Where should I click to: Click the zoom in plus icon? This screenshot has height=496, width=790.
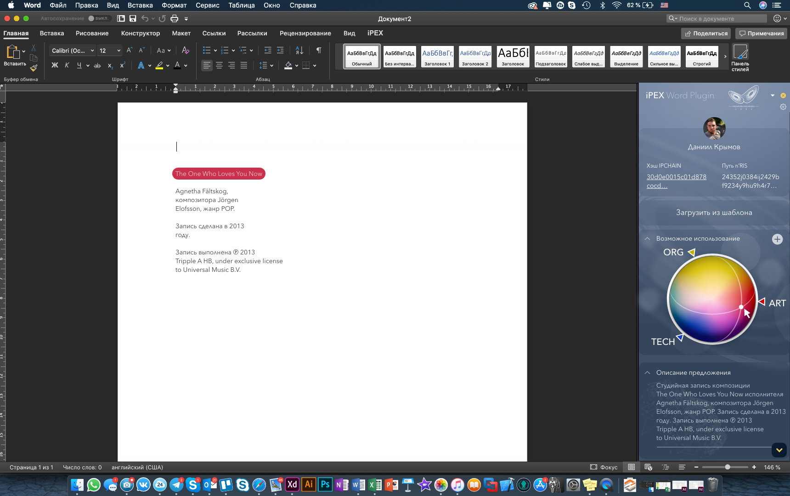754,468
